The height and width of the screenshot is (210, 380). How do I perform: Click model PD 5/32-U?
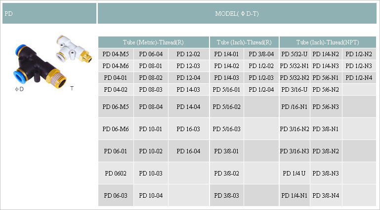(294, 54)
